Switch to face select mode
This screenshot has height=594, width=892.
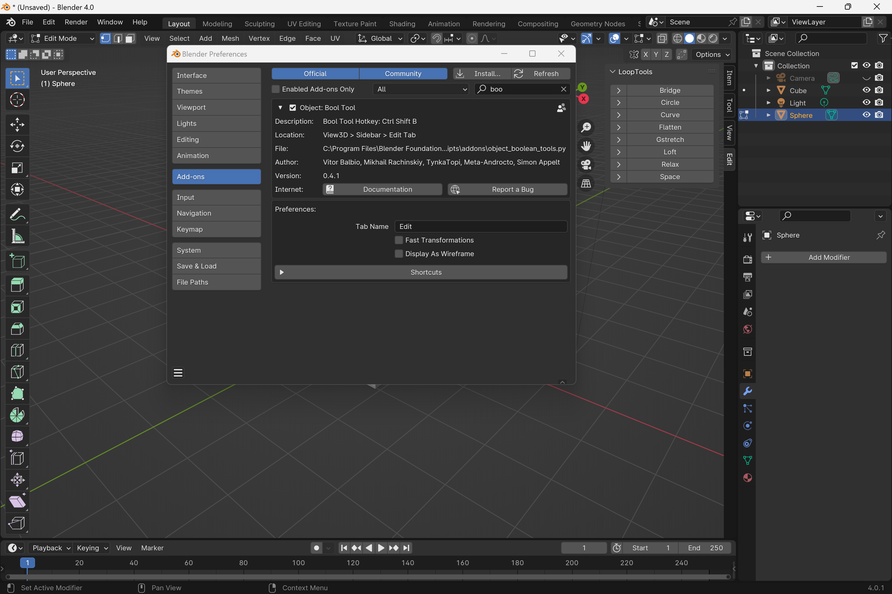click(130, 38)
